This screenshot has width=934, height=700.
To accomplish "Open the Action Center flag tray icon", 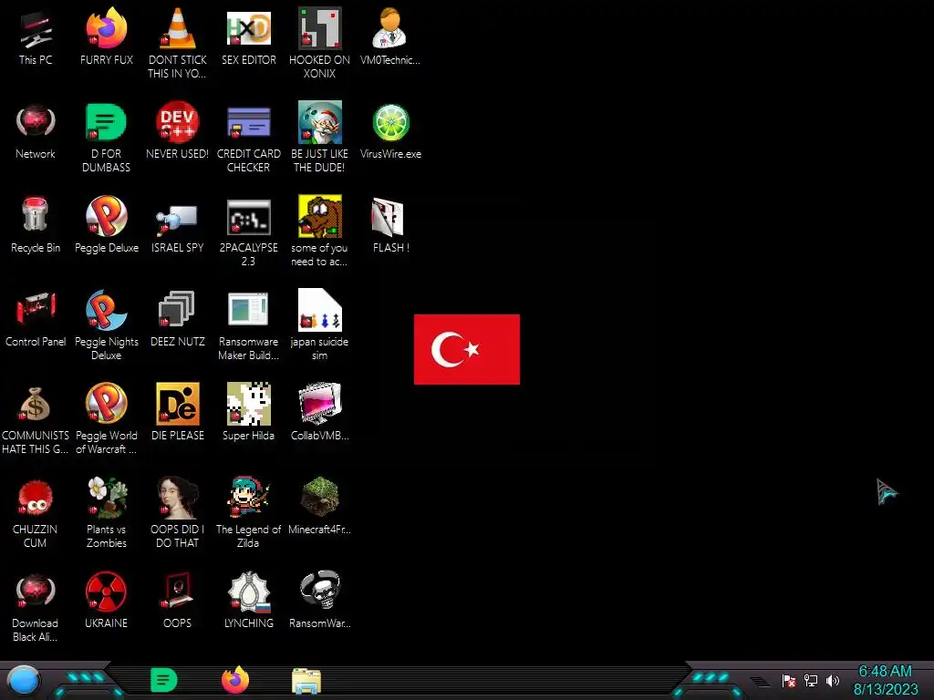I will (789, 680).
